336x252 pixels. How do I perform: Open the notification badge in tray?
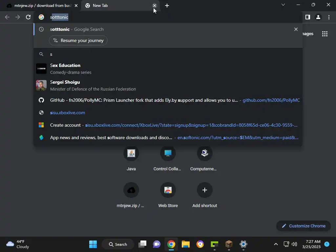[x=327, y=244]
